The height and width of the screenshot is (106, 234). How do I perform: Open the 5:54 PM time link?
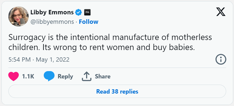point(20,60)
